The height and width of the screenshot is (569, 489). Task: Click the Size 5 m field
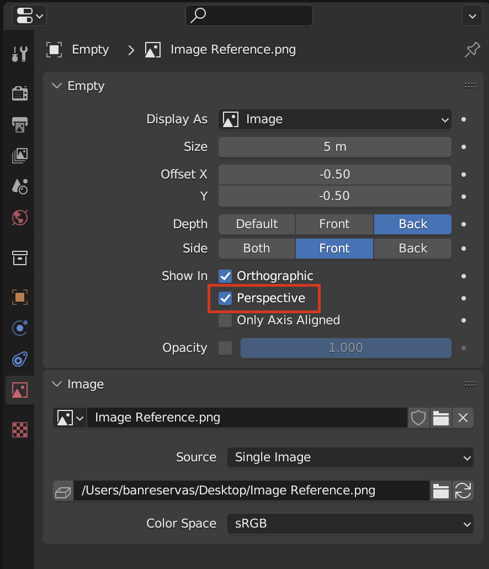334,147
